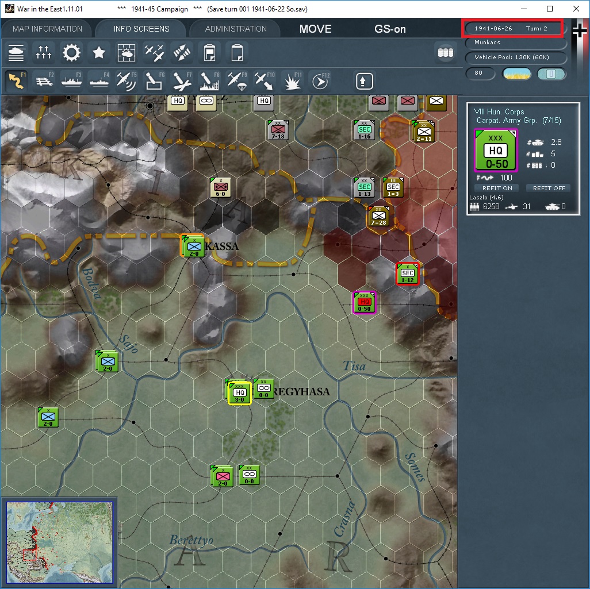Open the crossed aircraft execution icon
The image size is (590, 589).
click(x=182, y=53)
